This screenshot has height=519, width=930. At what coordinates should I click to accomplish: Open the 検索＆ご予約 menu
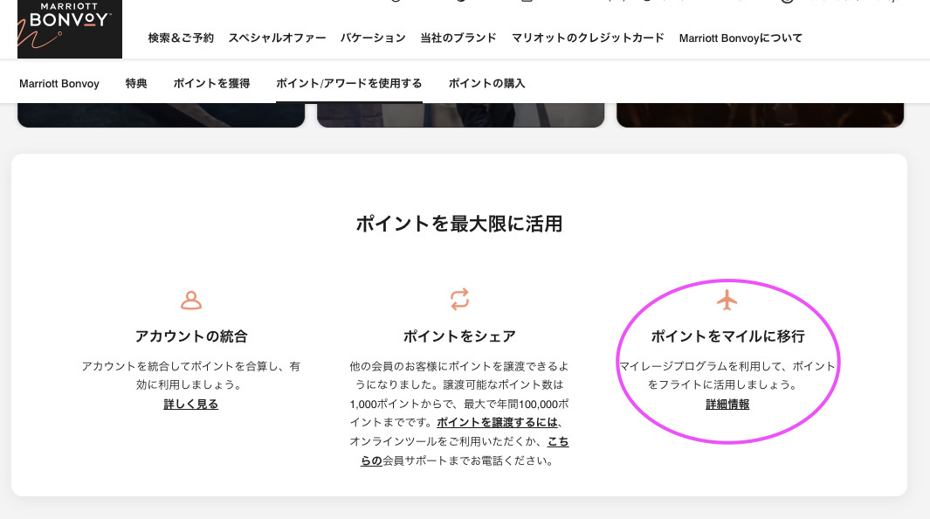(x=181, y=38)
